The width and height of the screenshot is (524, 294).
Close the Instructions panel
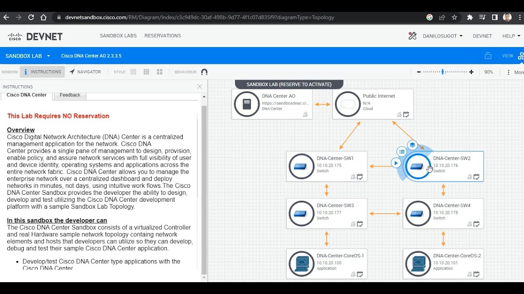(199, 87)
